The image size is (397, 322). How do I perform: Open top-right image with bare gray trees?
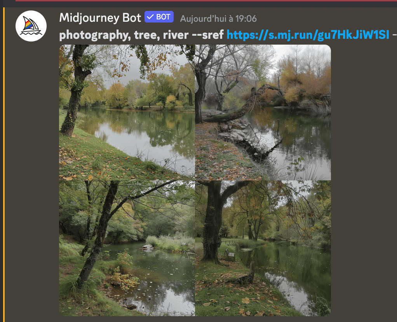point(263,112)
